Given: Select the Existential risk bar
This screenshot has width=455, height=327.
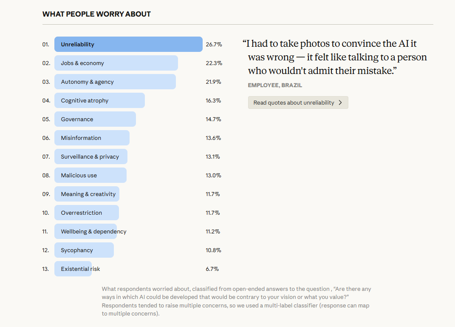Looking at the screenshot, I should 73,269.
